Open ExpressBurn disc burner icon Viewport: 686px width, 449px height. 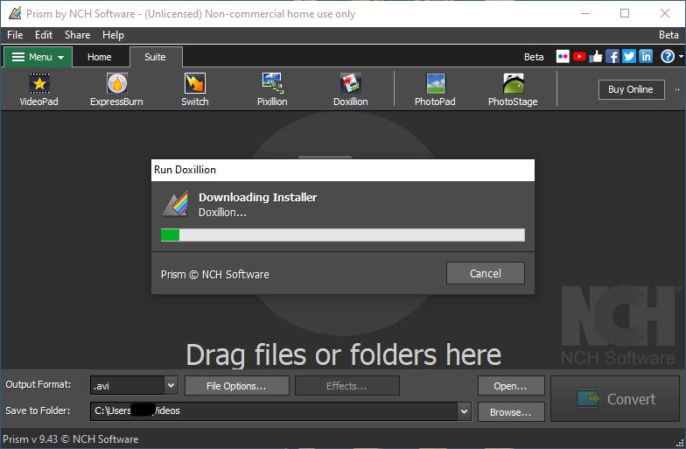116,89
